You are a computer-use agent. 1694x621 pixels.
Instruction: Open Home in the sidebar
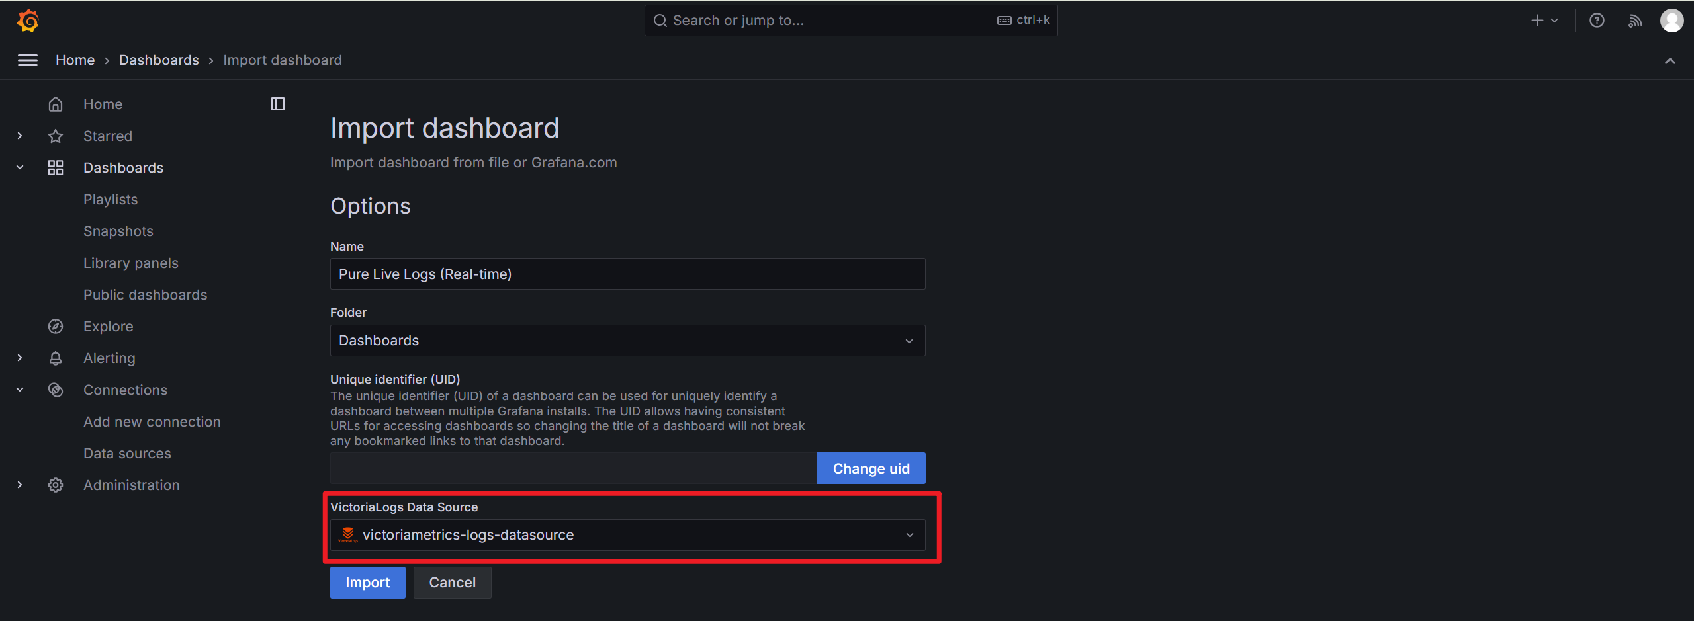(103, 104)
